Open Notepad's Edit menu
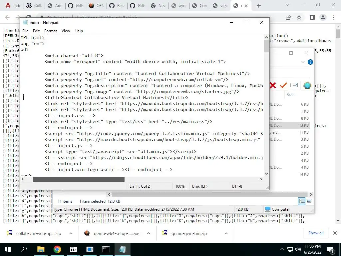 [36, 31]
